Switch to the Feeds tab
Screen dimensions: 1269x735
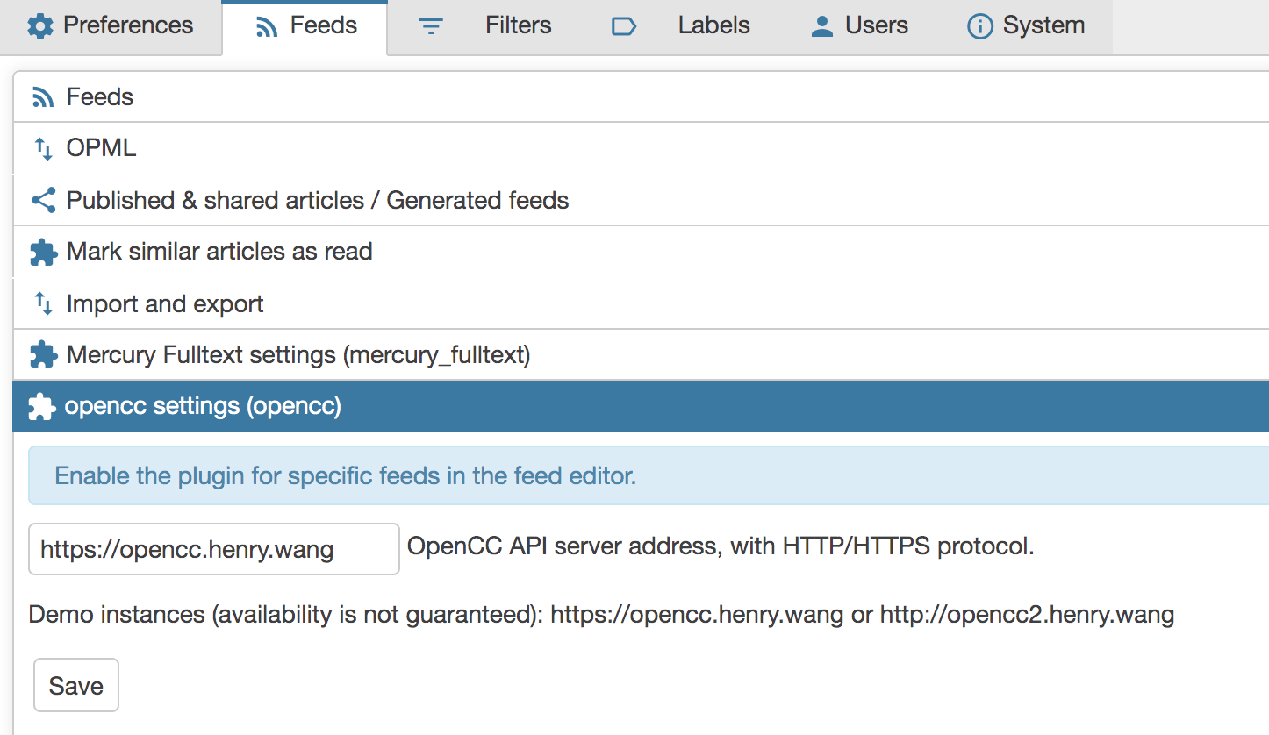point(305,27)
